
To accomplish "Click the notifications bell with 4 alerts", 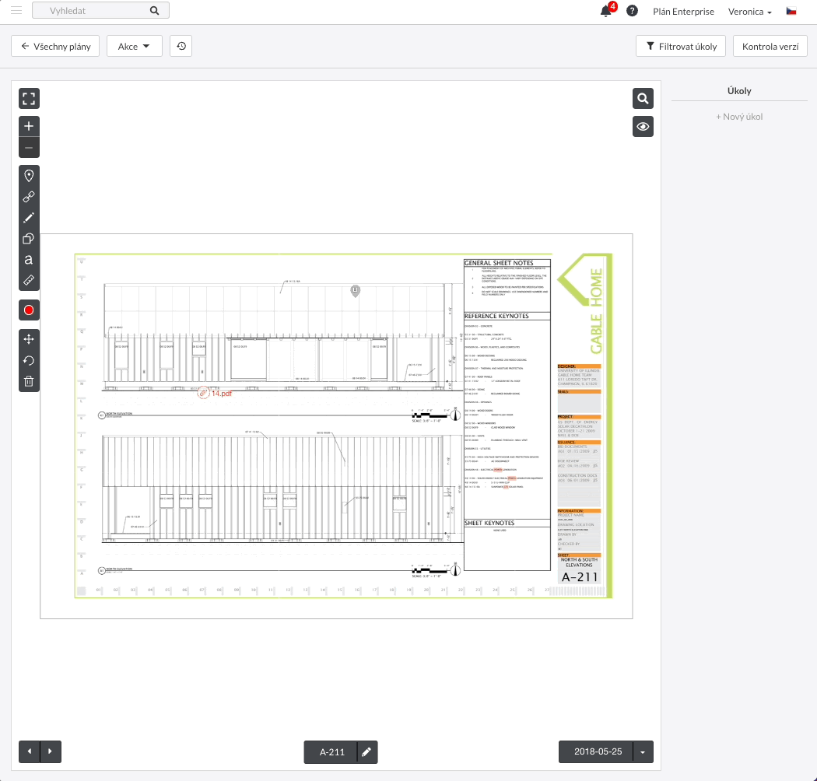I will coord(605,12).
